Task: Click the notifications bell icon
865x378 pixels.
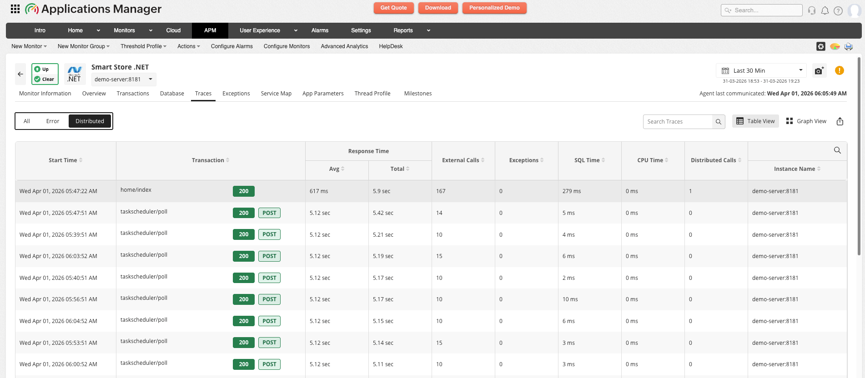Action: pyautogui.click(x=825, y=10)
